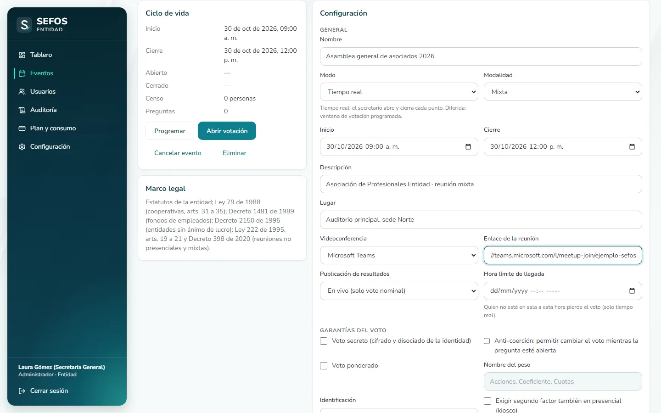Click the SEFOS logo icon
661x413 pixels.
tap(24, 25)
